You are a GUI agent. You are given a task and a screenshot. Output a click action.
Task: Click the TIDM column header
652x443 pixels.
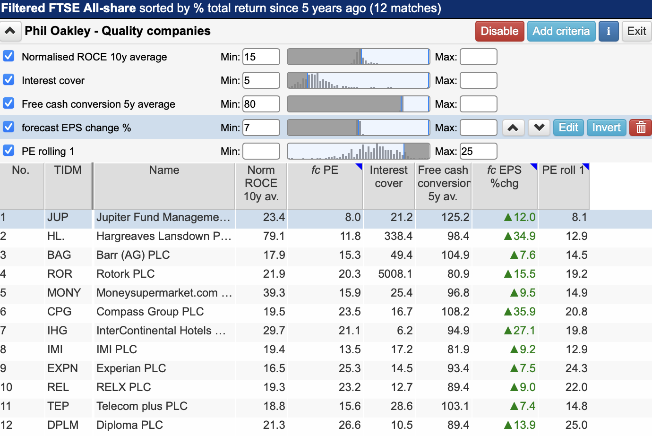[x=68, y=186]
